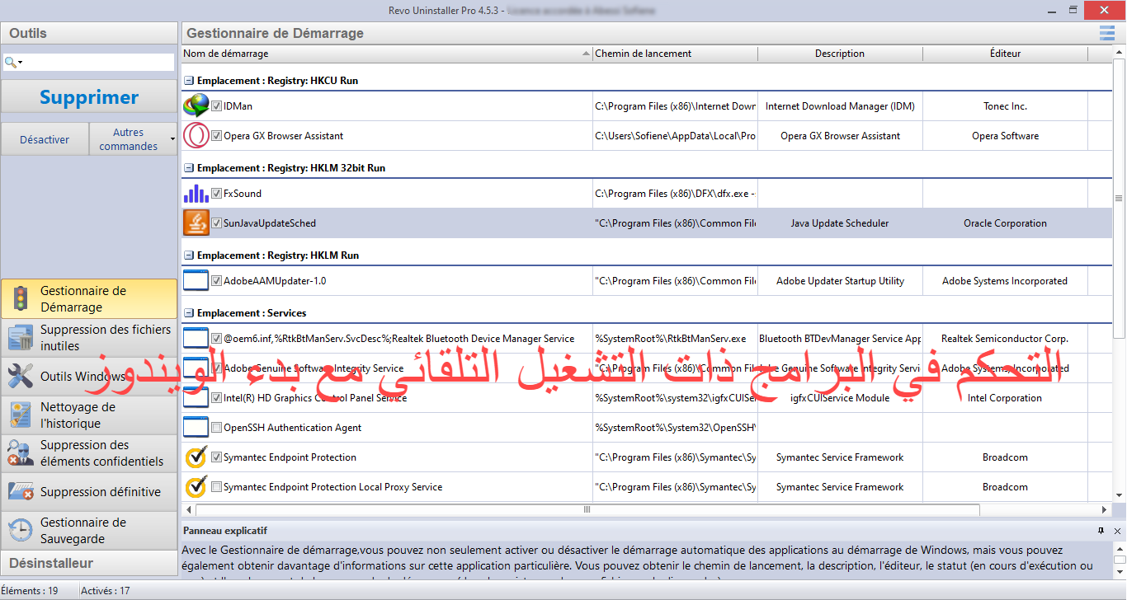Enable Symantec Endpoint Protection Local Proxy checkbox

pos(216,486)
